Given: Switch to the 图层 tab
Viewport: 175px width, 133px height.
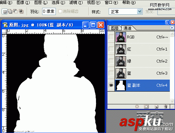Looking at the screenshot, I should [x=115, y=28].
